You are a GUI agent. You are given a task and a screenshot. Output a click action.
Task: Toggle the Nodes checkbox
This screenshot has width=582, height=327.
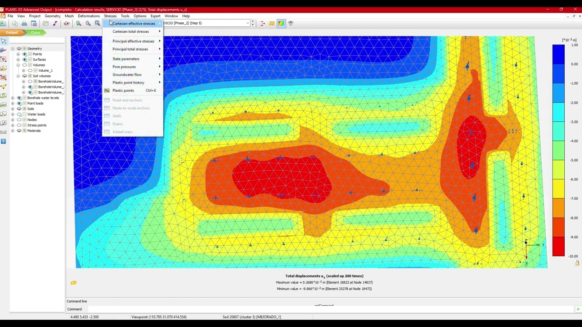[24, 119]
